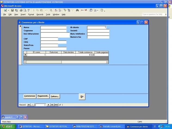The image size is (172, 129).
Task: Click the exit door button on form
Action: point(82,97)
